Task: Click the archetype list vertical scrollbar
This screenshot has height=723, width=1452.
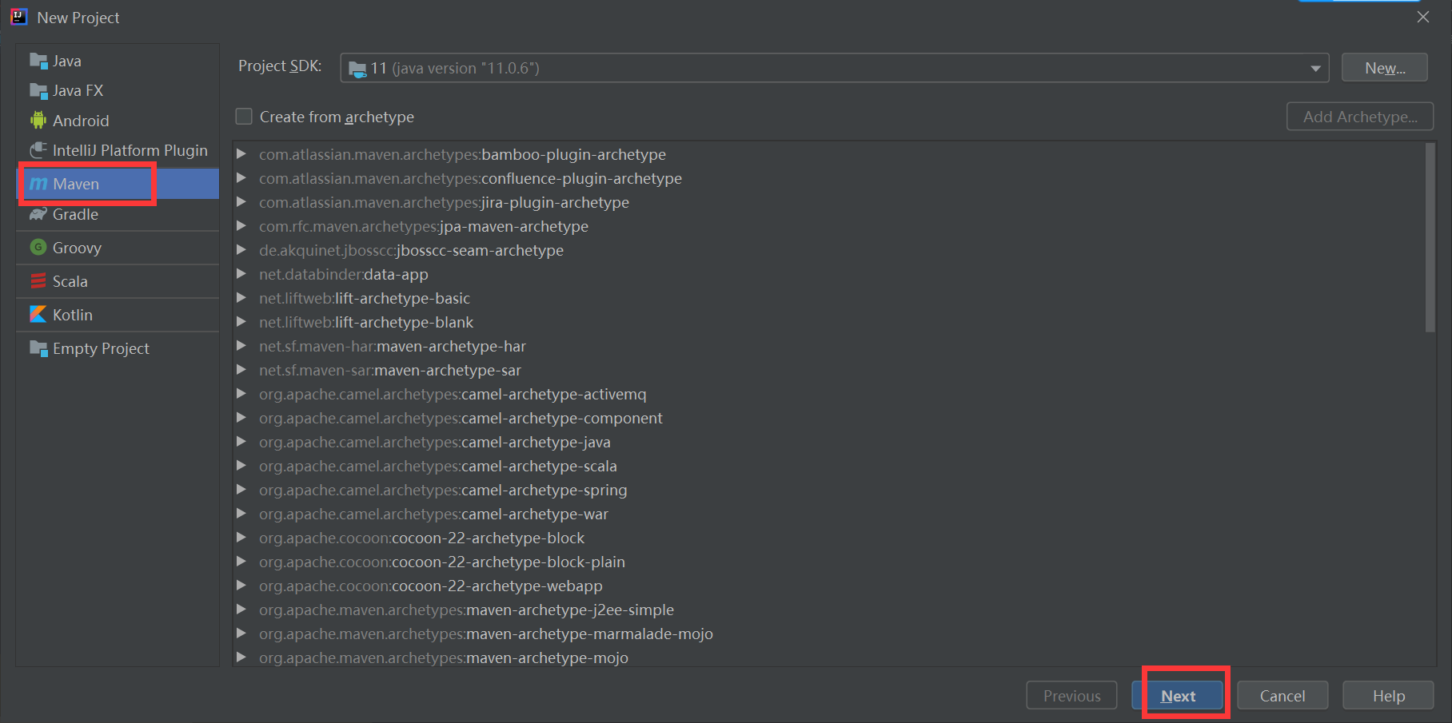Action: pyautogui.click(x=1430, y=237)
